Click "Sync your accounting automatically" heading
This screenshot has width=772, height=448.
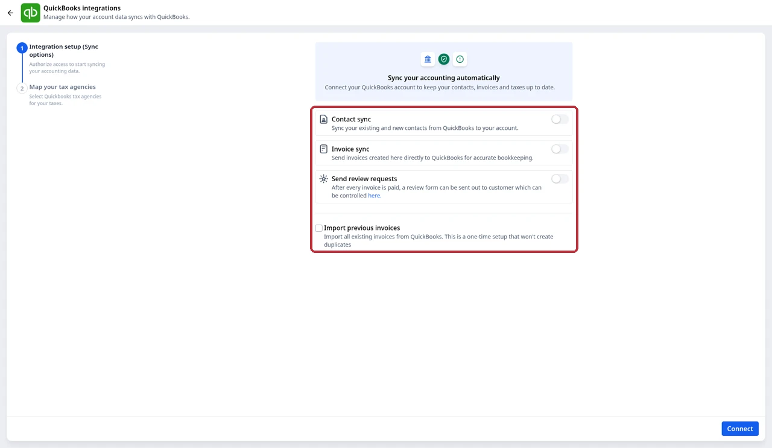pyautogui.click(x=444, y=78)
